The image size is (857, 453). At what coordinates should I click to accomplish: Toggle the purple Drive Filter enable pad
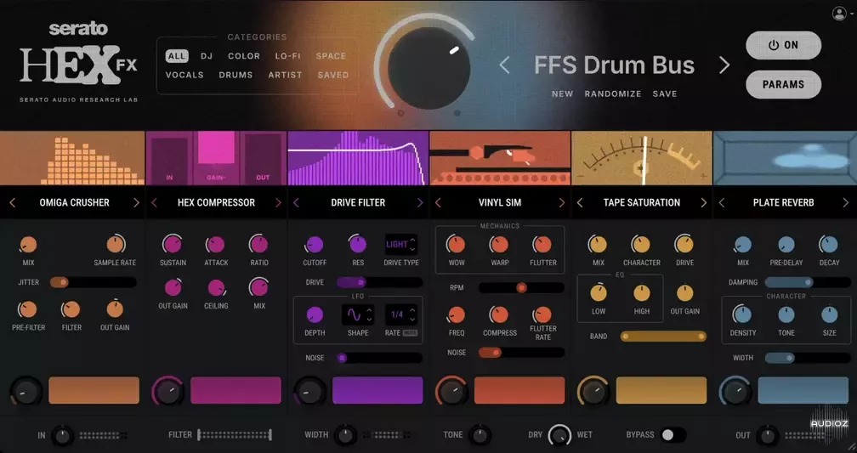(x=377, y=390)
